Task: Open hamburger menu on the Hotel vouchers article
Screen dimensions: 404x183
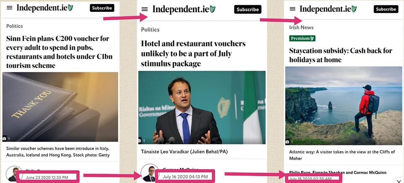Action: pos(145,9)
